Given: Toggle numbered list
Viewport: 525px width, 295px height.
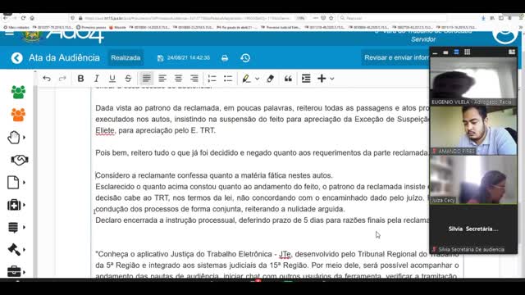Looking at the screenshot, I should tap(212, 79).
